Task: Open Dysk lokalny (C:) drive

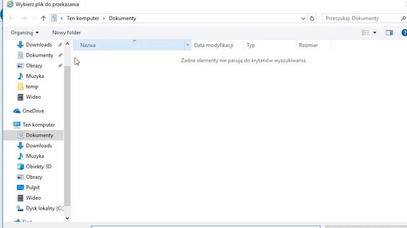Action: pyautogui.click(x=45, y=208)
